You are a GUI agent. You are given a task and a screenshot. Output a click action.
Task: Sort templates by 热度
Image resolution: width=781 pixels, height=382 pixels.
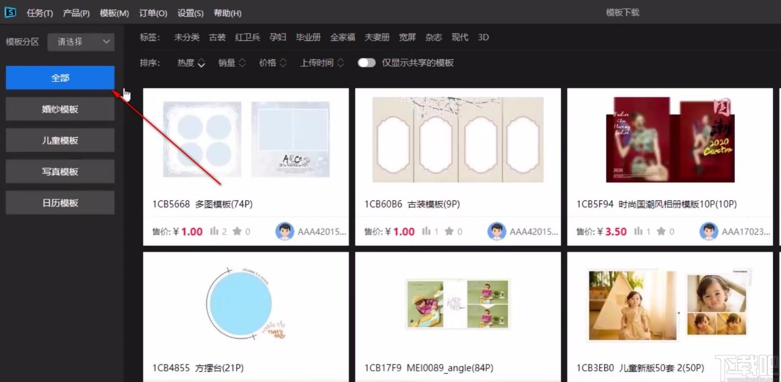coord(191,62)
